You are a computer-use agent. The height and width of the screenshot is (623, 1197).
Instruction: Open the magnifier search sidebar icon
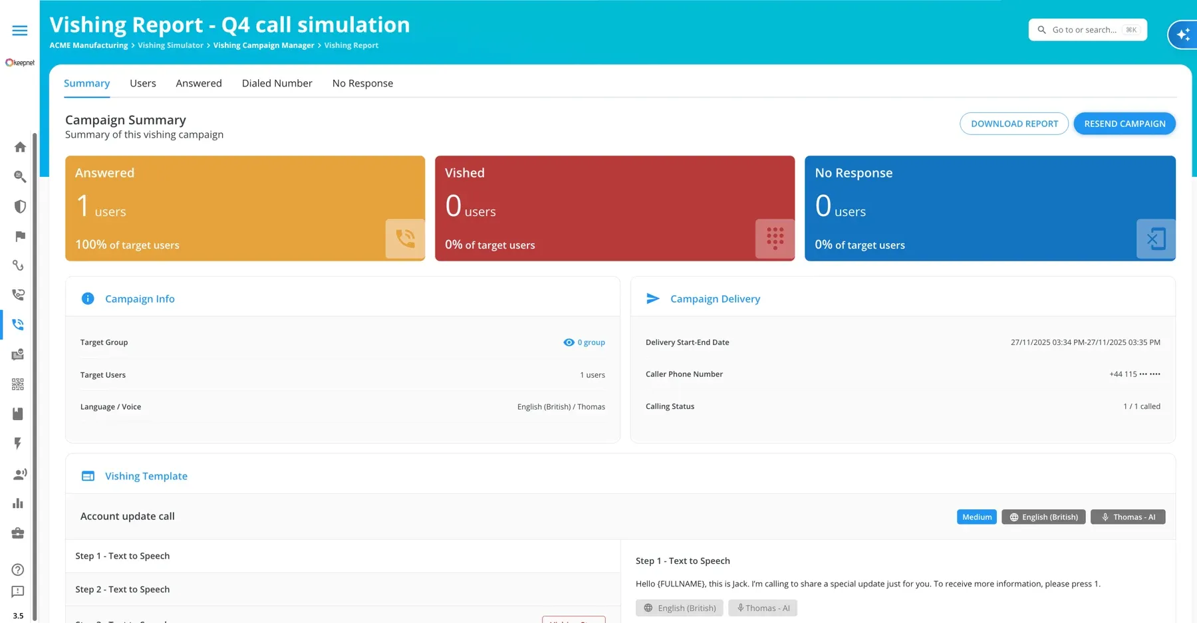click(20, 176)
